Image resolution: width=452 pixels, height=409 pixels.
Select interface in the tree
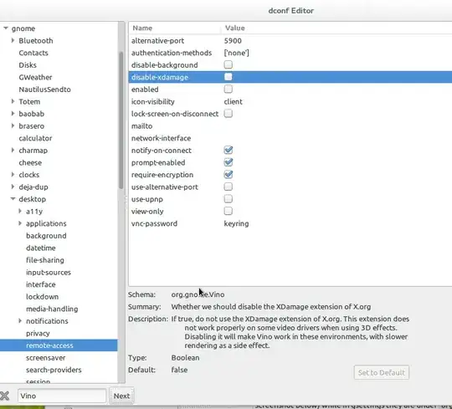point(41,284)
